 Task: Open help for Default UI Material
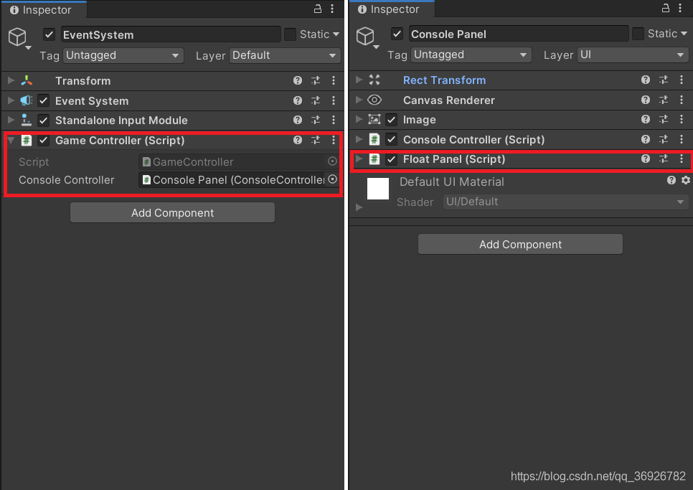[x=671, y=180]
